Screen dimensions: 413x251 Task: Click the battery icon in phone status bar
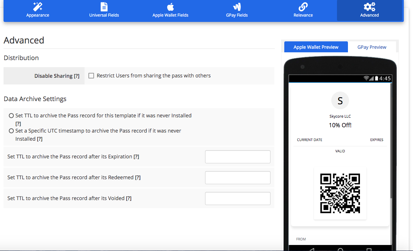(376, 78)
